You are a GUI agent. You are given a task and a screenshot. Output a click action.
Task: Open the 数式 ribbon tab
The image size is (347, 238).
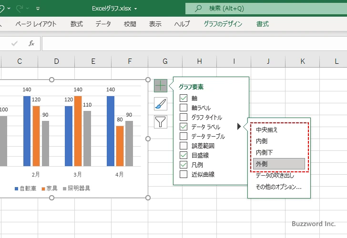[77, 24]
